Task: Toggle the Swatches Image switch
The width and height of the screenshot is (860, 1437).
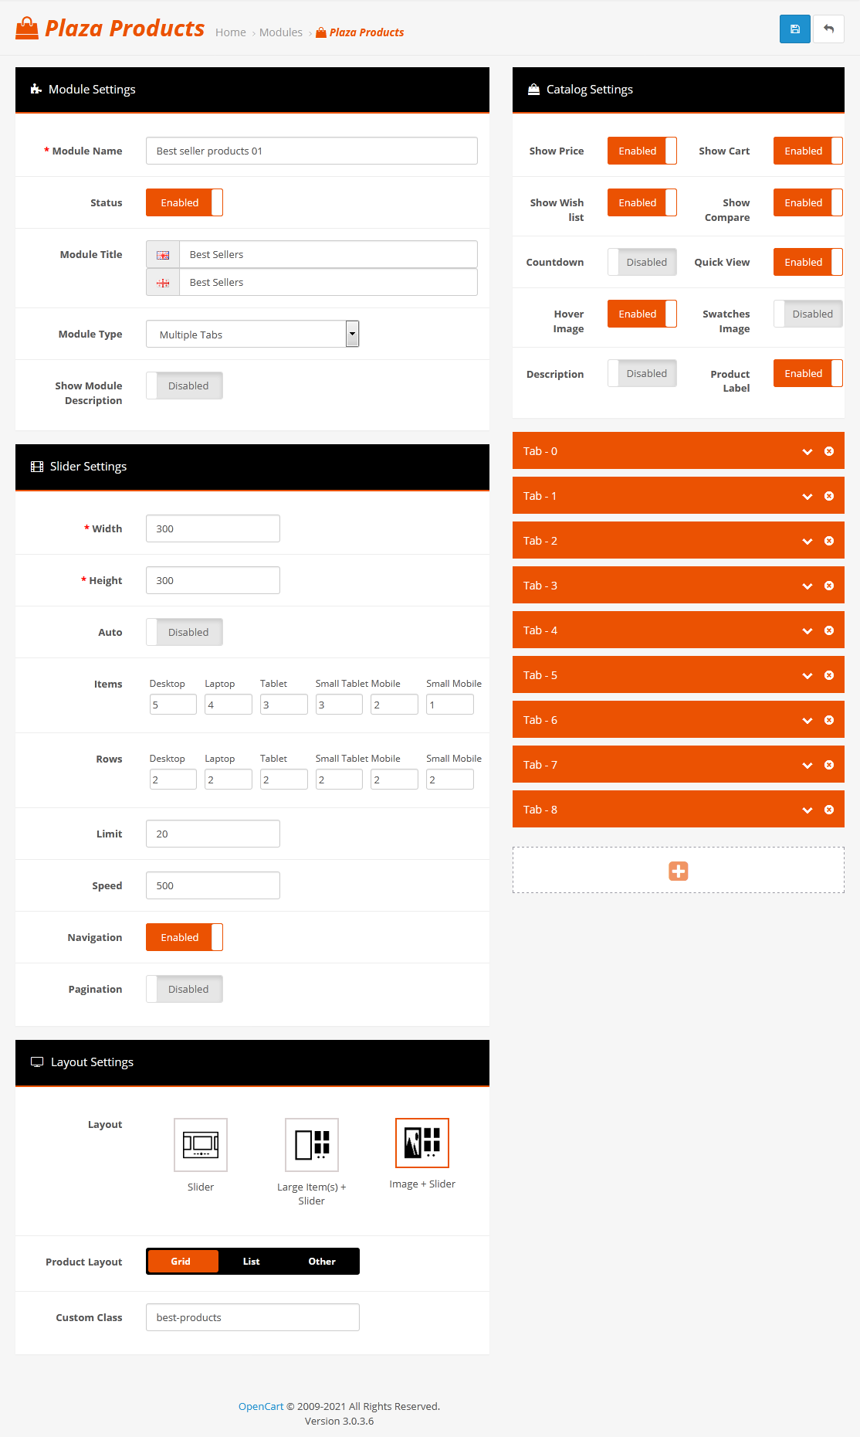Action: pos(808,314)
